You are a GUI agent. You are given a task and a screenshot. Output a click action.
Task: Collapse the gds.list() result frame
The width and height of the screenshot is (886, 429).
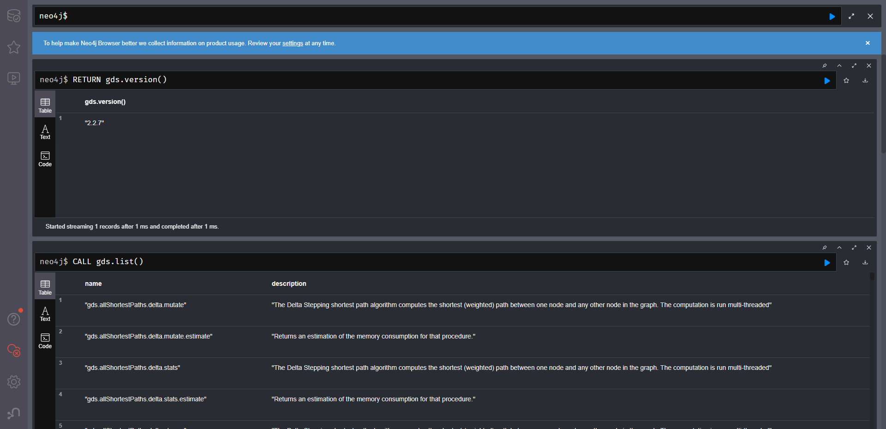(839, 248)
